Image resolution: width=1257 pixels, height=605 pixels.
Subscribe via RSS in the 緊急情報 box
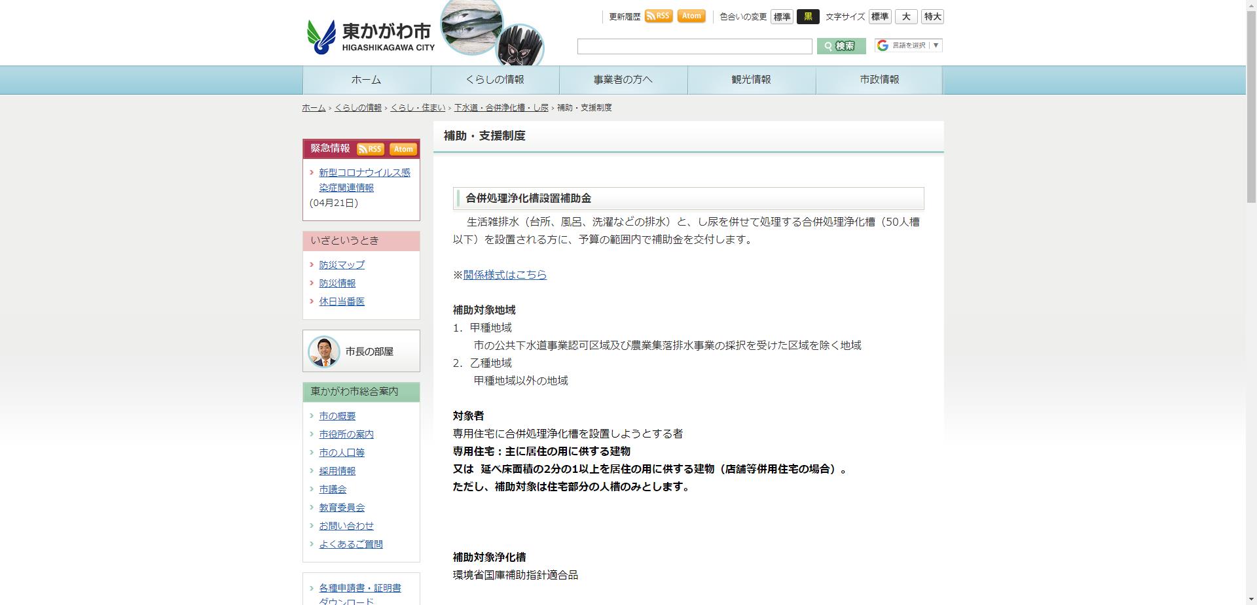370,148
